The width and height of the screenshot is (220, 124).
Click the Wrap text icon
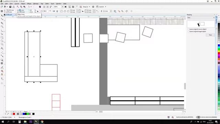coord(115,11)
